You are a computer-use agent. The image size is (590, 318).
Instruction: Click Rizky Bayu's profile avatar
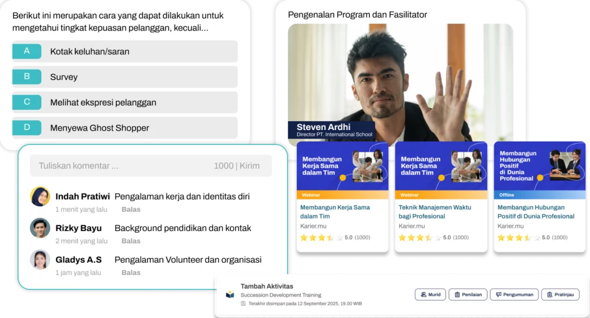click(x=40, y=228)
